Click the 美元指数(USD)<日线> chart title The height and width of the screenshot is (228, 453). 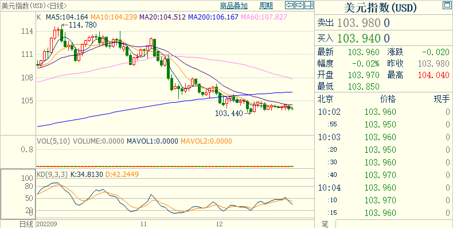click(34, 6)
